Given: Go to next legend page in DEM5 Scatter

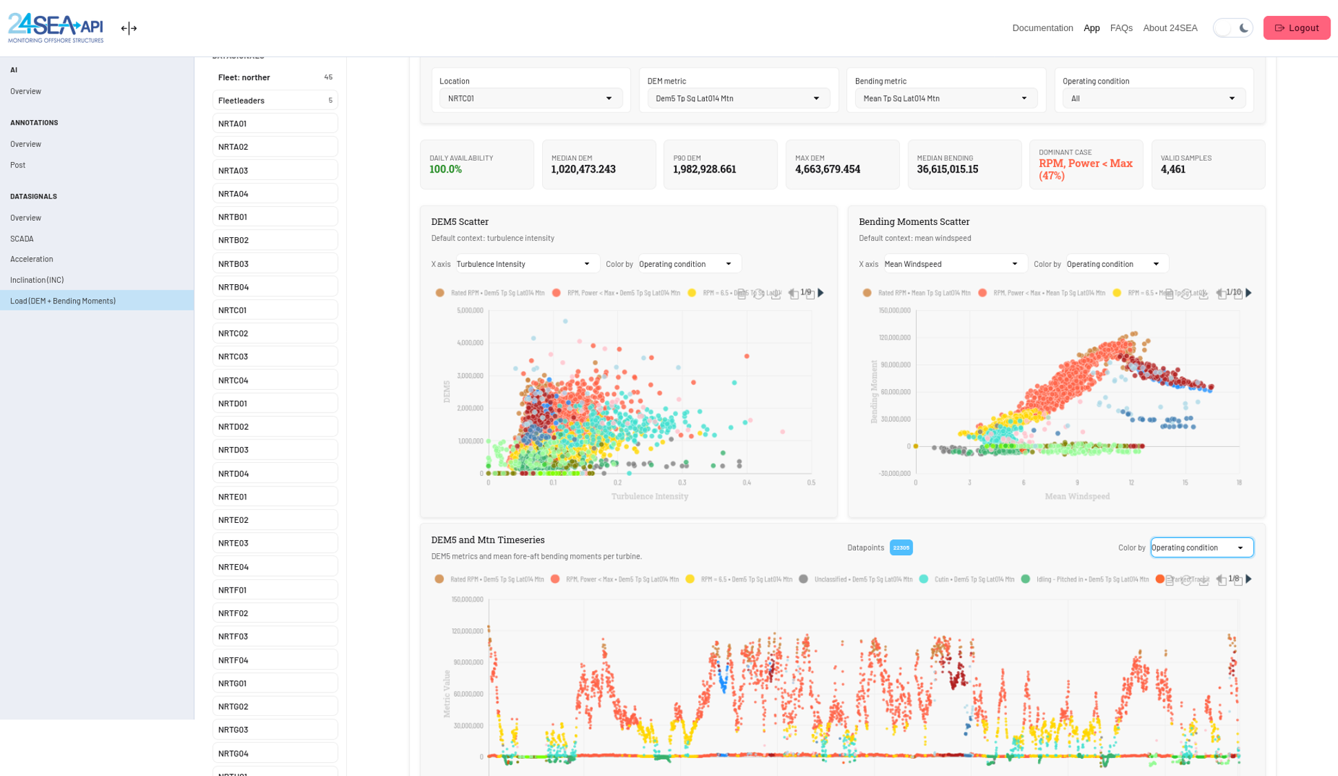Looking at the screenshot, I should [x=821, y=292].
